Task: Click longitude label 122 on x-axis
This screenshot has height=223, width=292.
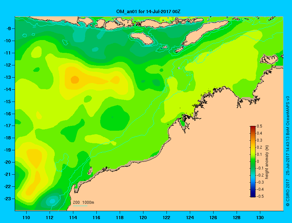Action: (x=166, y=218)
